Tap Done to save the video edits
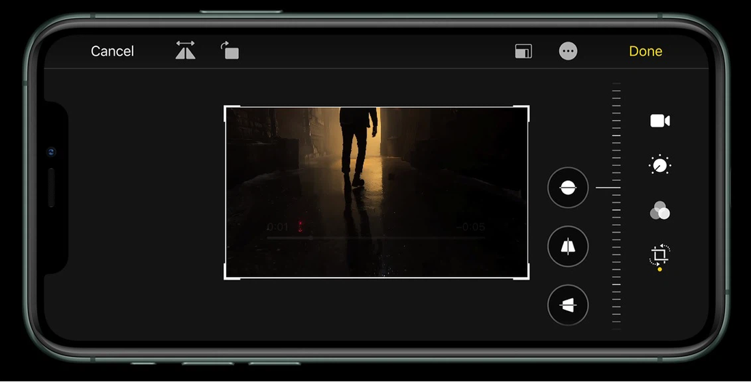This screenshot has height=382, width=751. (x=645, y=51)
